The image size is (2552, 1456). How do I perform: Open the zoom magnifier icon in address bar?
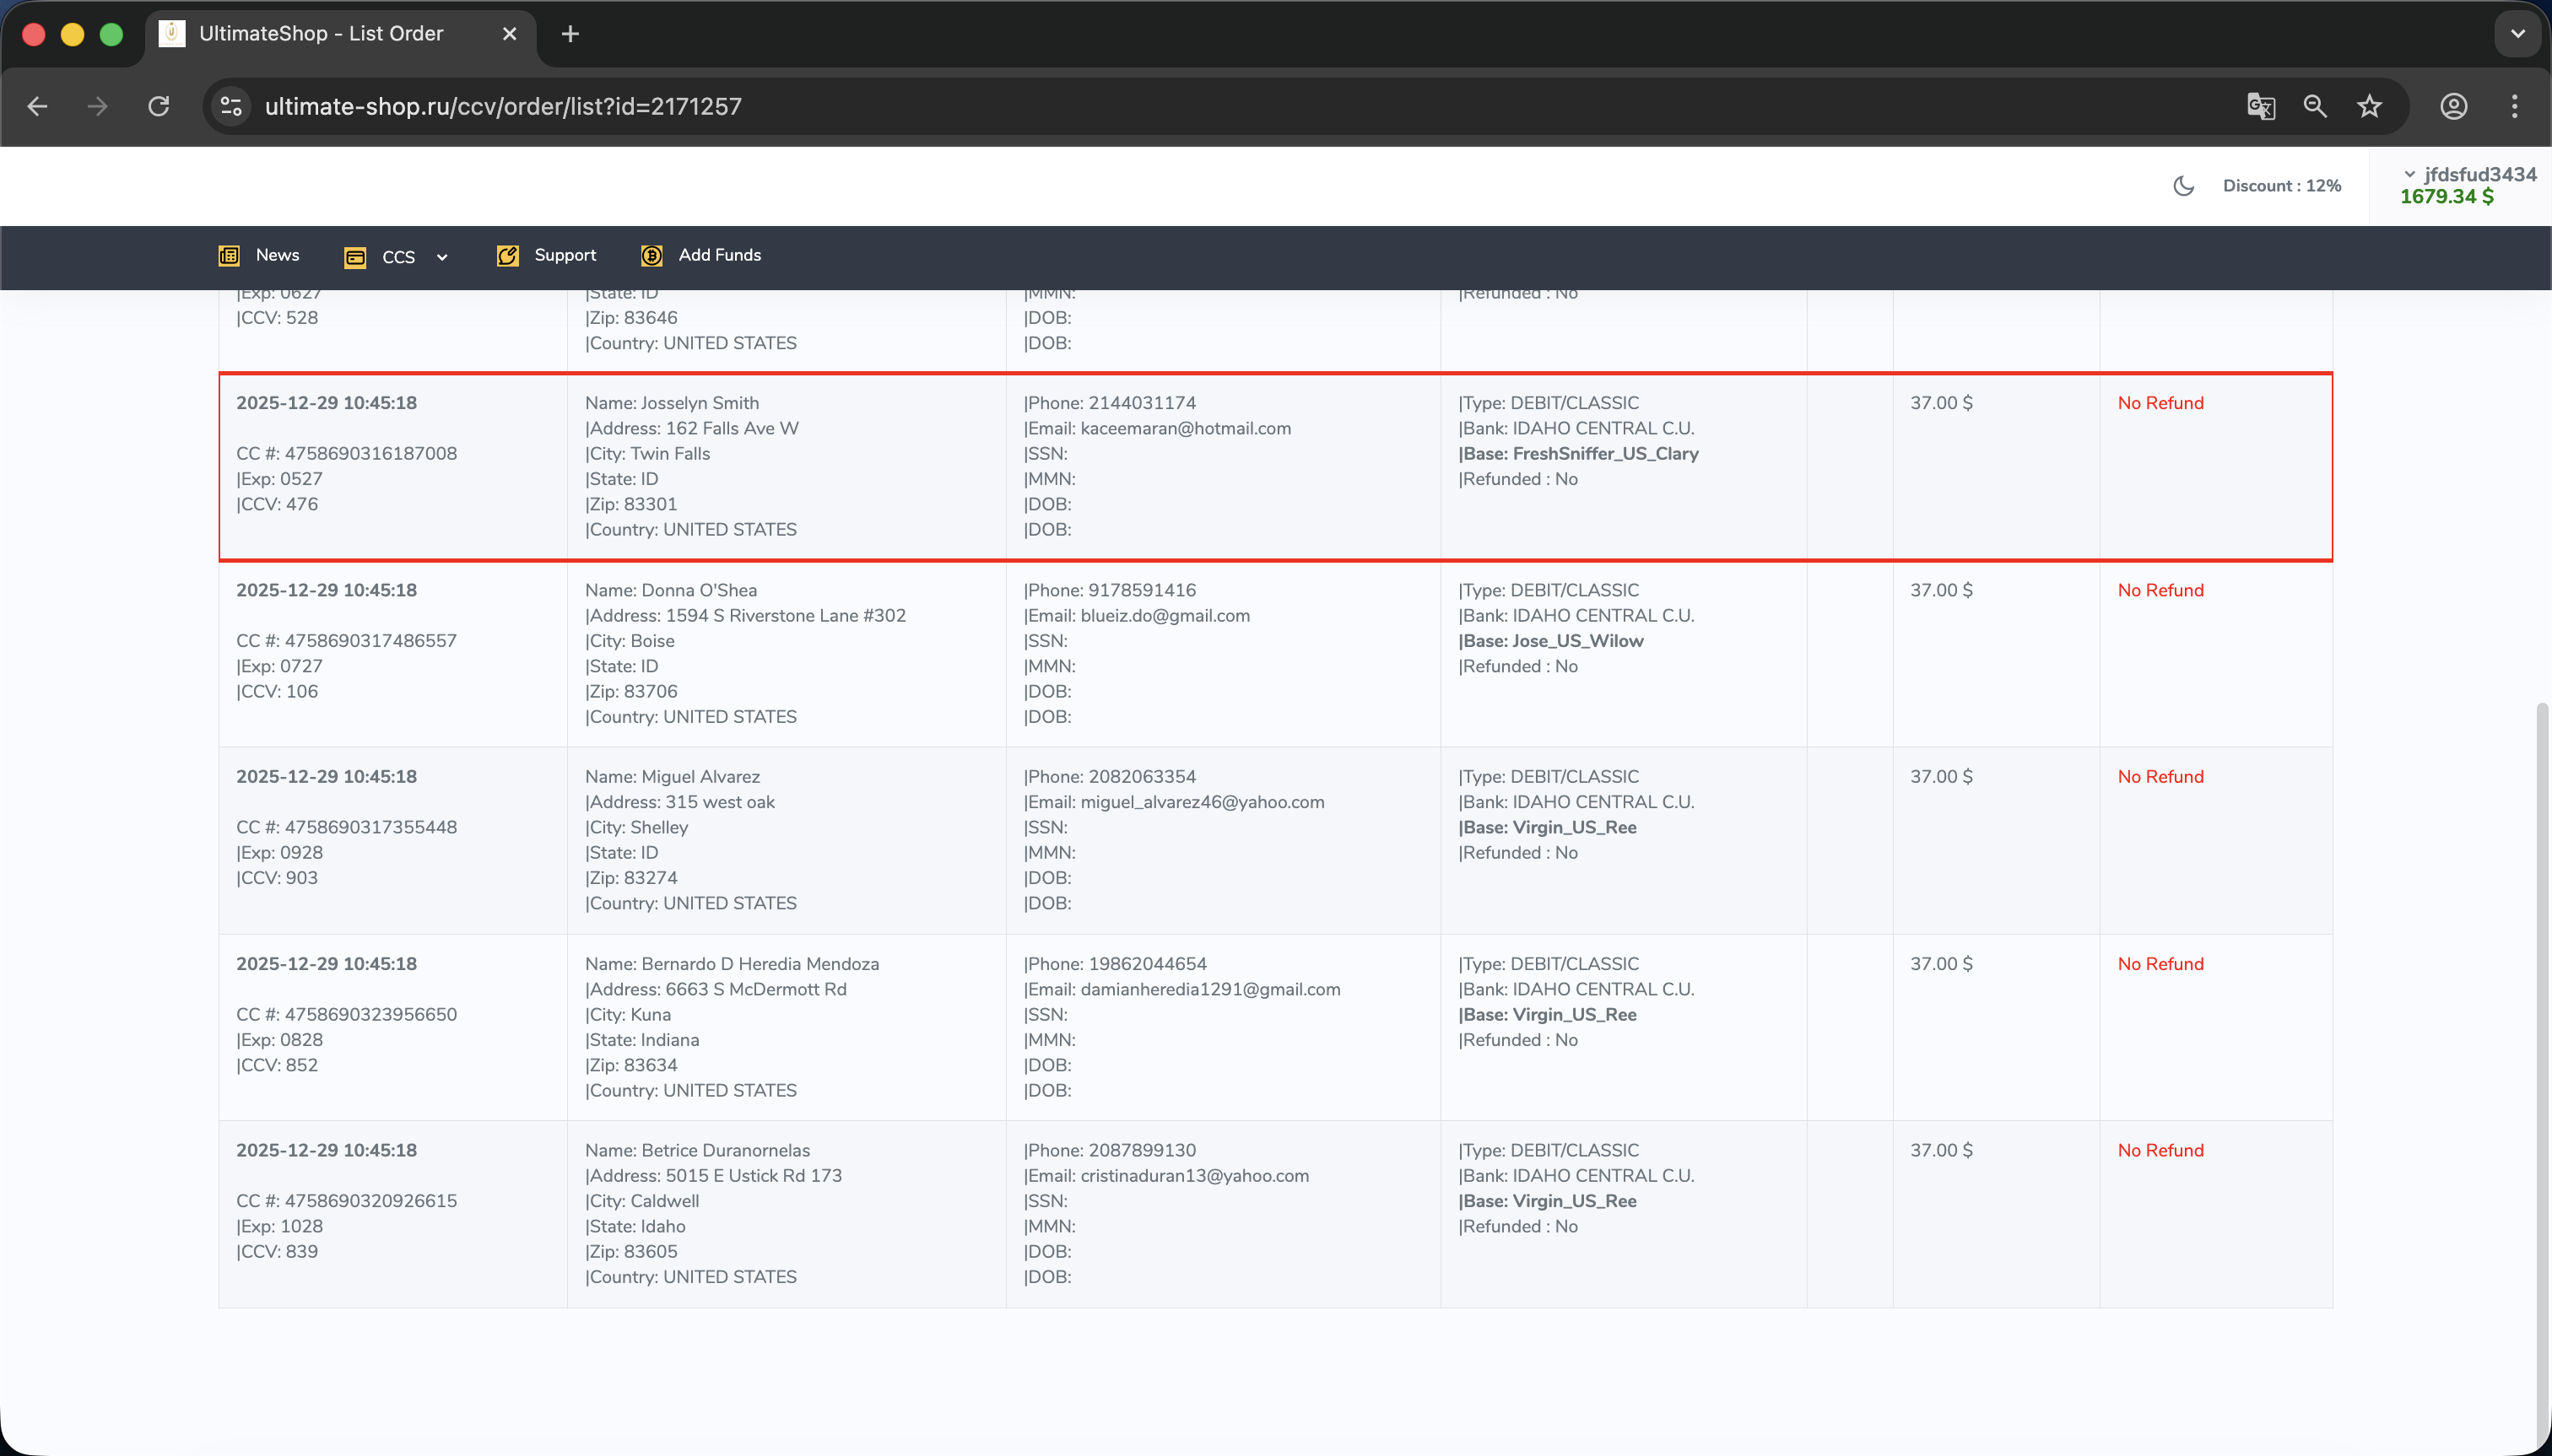2315,106
